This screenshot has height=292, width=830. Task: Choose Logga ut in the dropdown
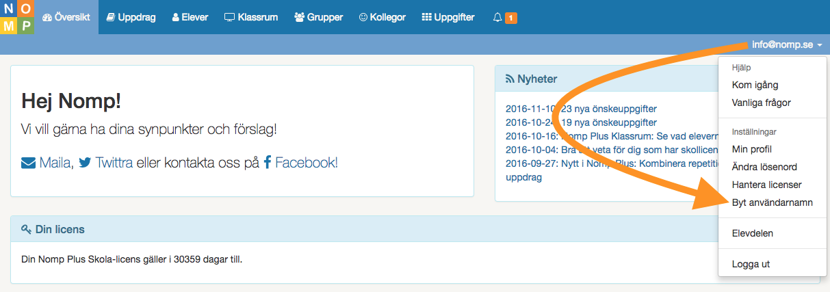(751, 264)
